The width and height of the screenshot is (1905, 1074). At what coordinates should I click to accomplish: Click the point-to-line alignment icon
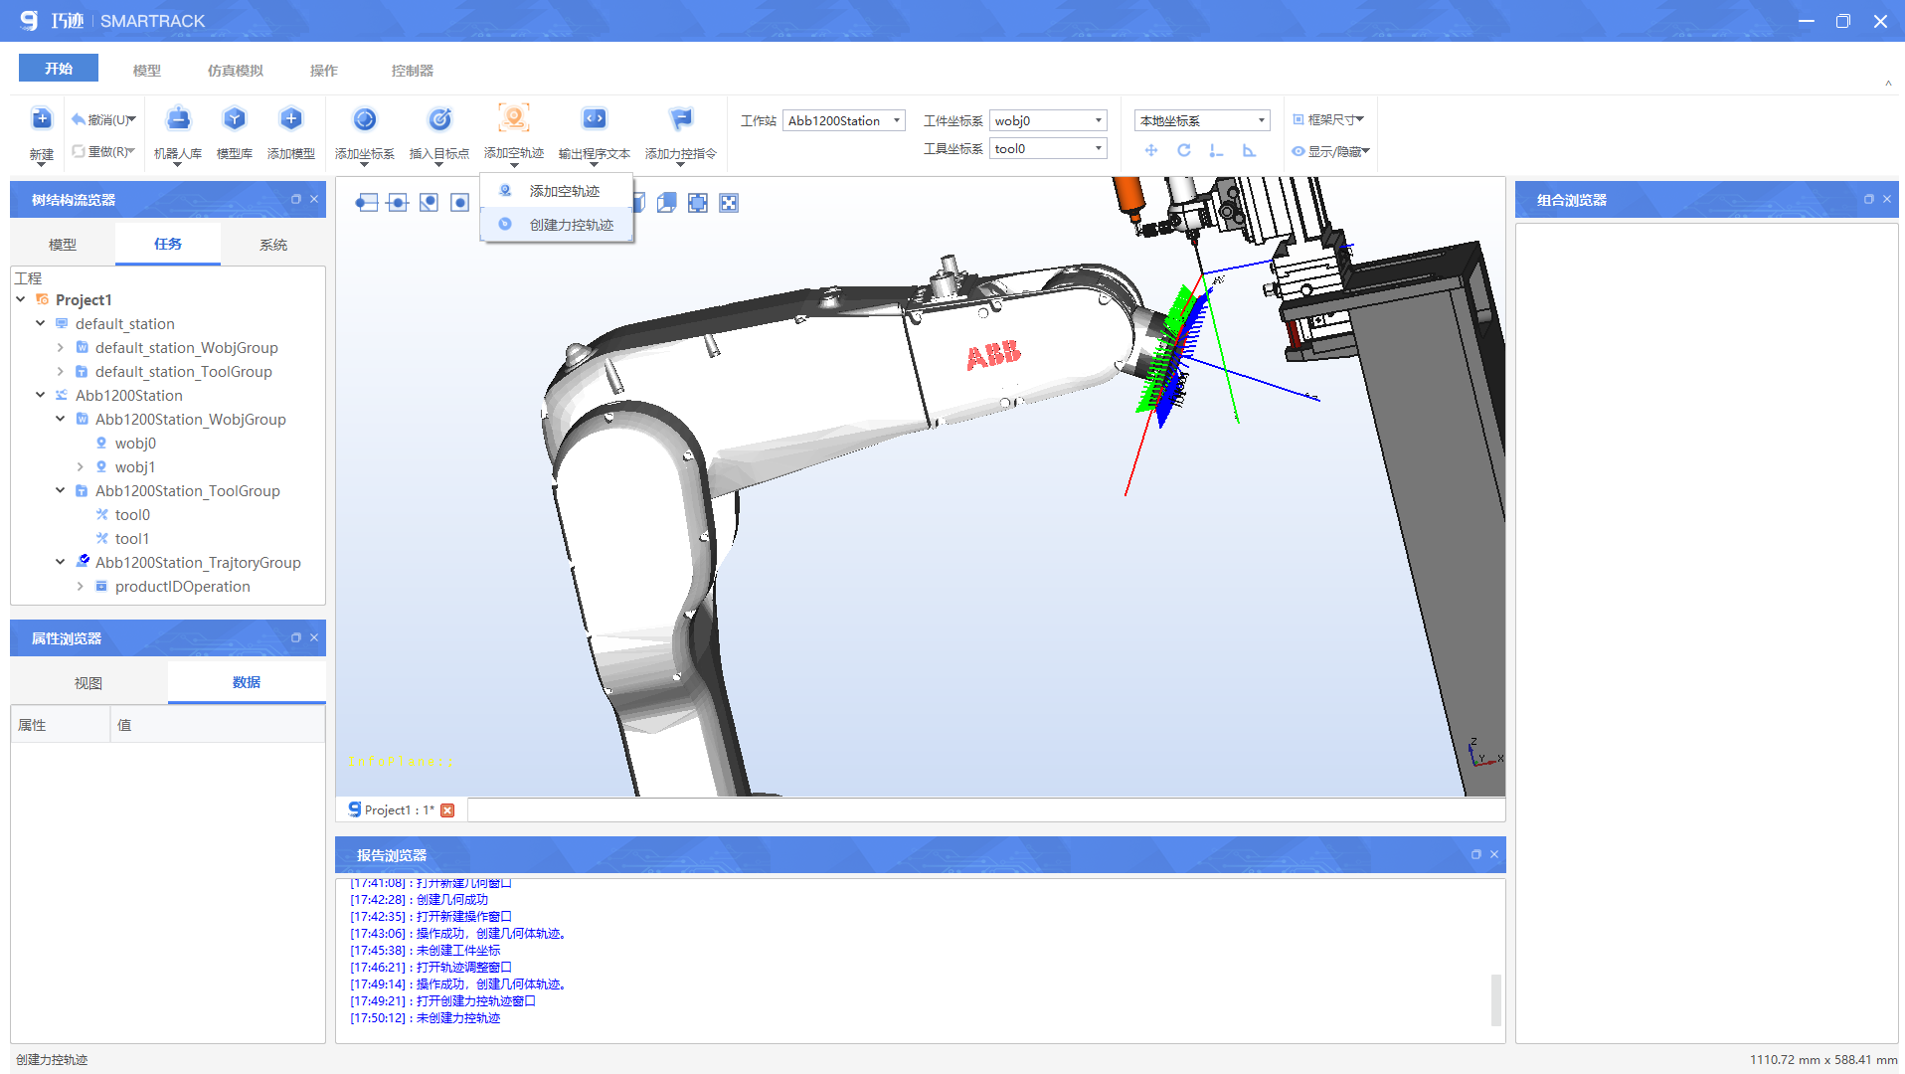click(1216, 150)
